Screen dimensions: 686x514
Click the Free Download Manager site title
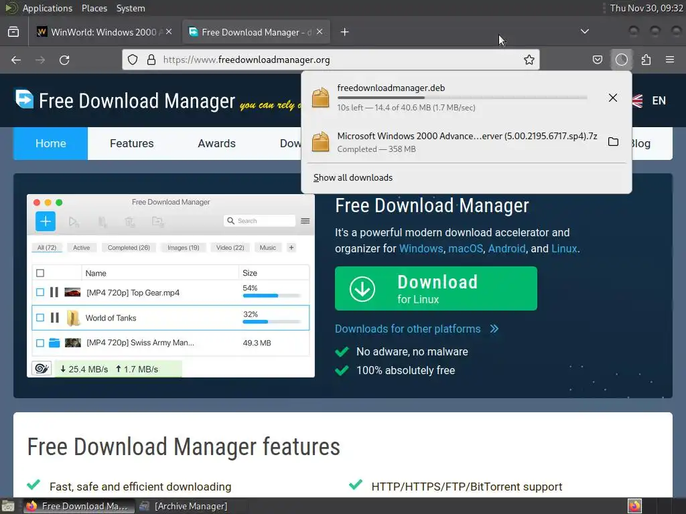click(x=137, y=100)
